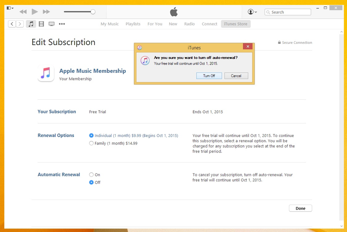Click the vertical scrollbar up arrow
Image resolution: width=347 pixels, height=232 pixels.
coord(341,32)
